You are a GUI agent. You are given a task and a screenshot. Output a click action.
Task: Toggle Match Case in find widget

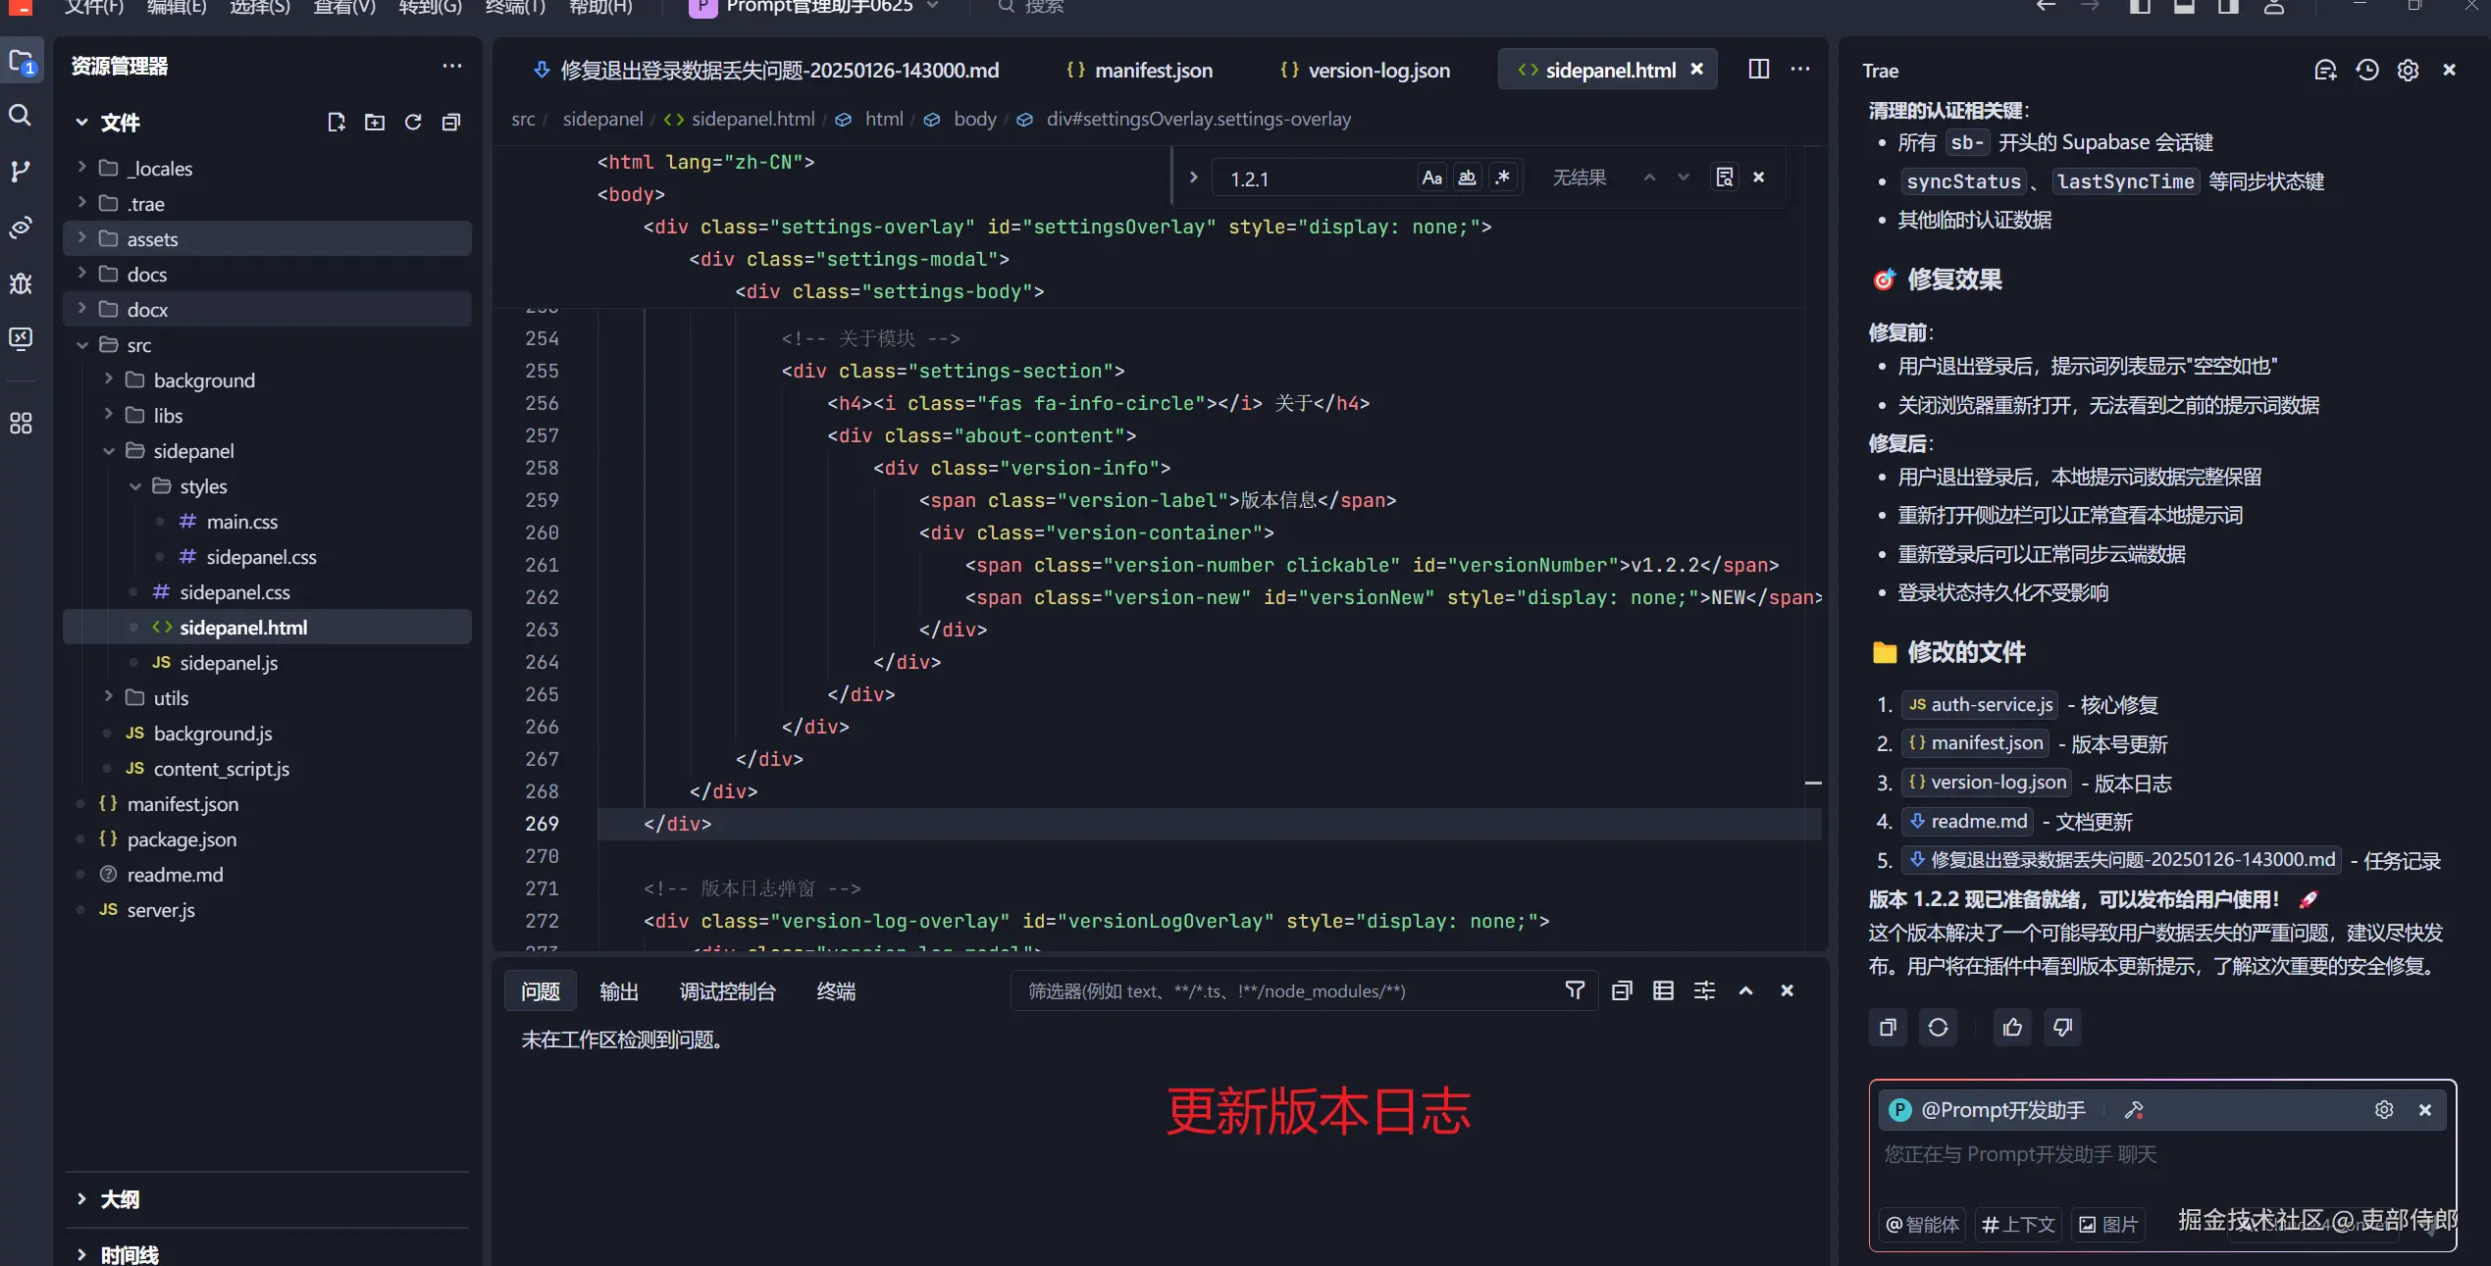coord(1431,178)
